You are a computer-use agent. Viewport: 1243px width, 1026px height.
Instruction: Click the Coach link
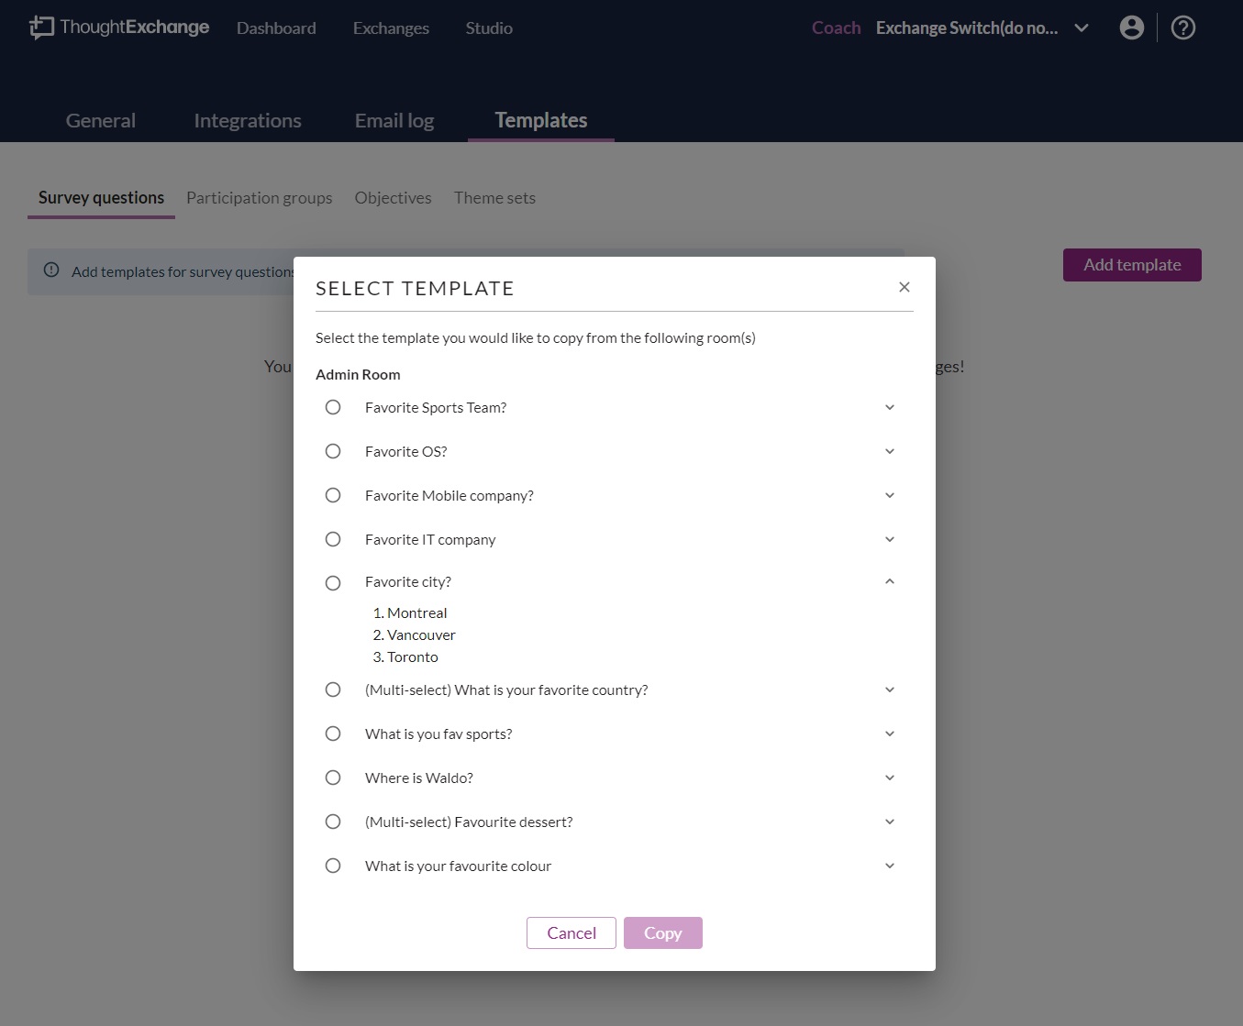(836, 28)
